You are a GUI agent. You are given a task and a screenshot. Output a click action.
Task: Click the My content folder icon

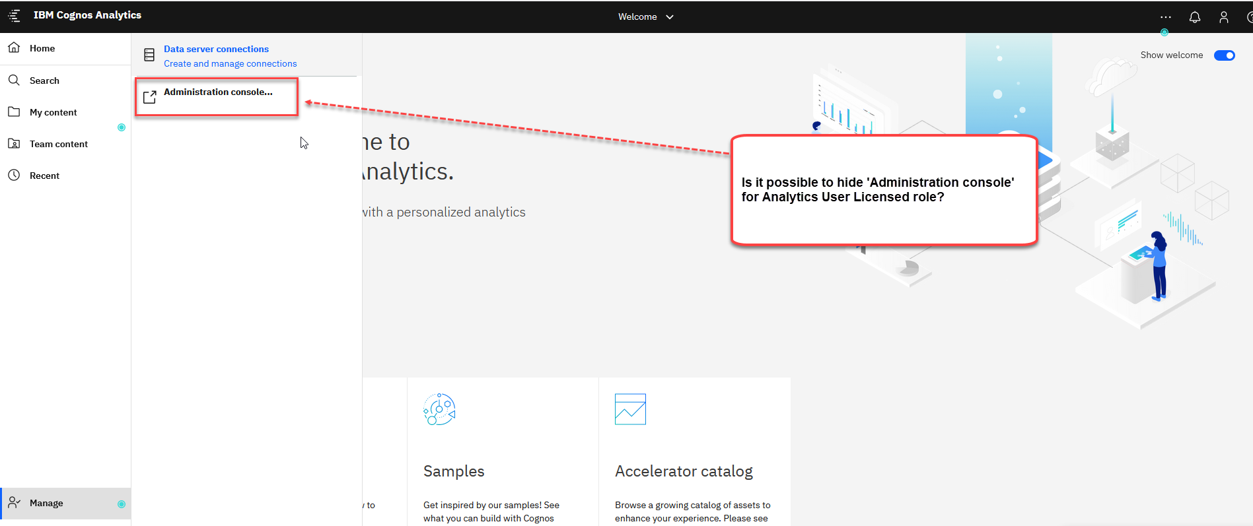tap(14, 112)
